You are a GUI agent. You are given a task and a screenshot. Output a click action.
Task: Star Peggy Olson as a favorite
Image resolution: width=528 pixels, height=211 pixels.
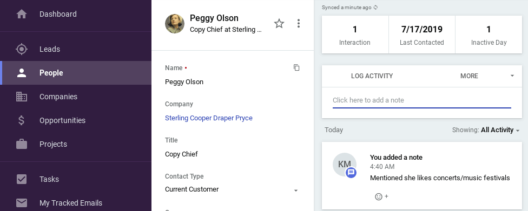(x=279, y=24)
